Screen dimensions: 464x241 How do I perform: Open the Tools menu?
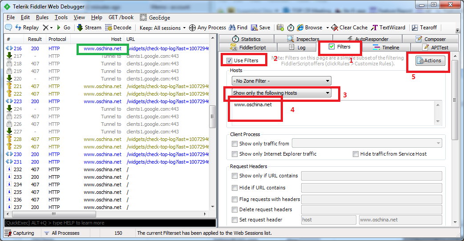coord(61,17)
